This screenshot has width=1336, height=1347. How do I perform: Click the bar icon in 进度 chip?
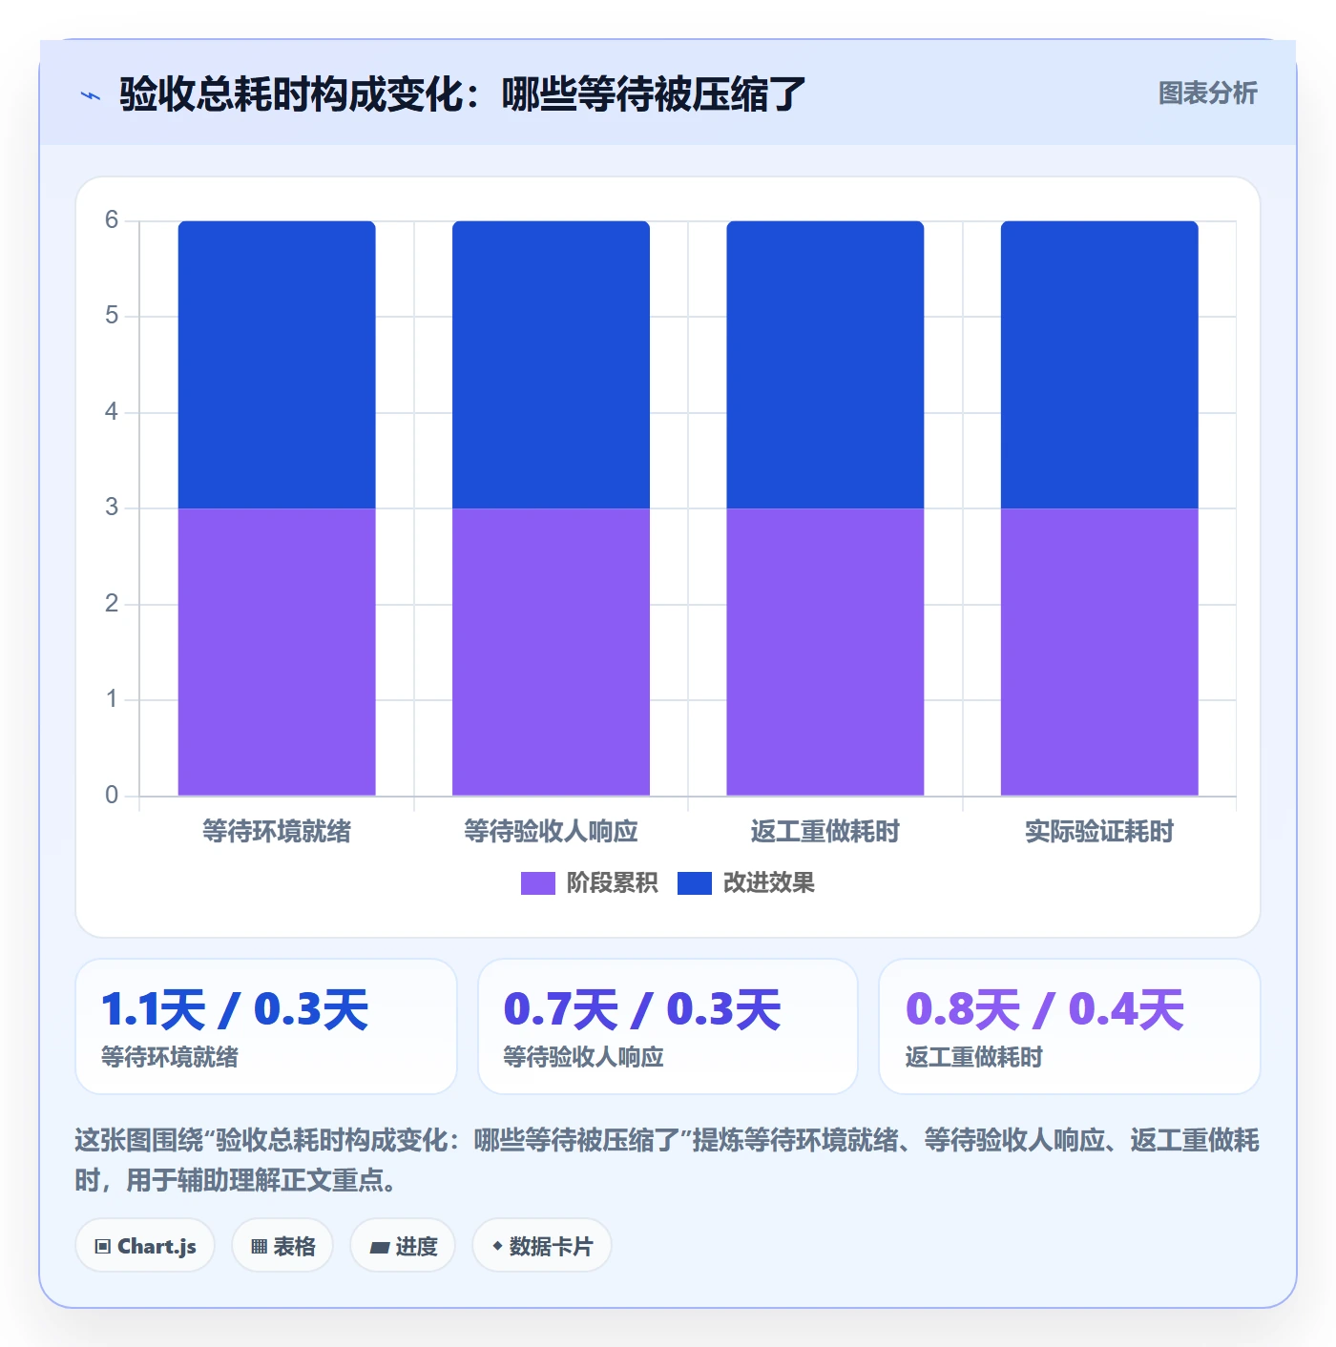pyautogui.click(x=379, y=1248)
